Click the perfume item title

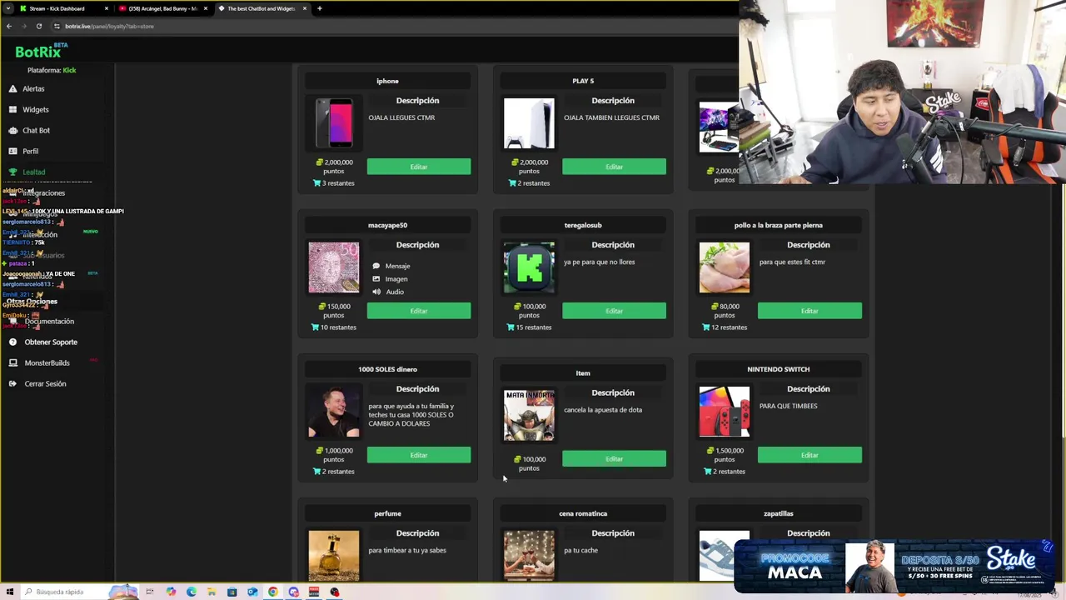pyautogui.click(x=387, y=513)
